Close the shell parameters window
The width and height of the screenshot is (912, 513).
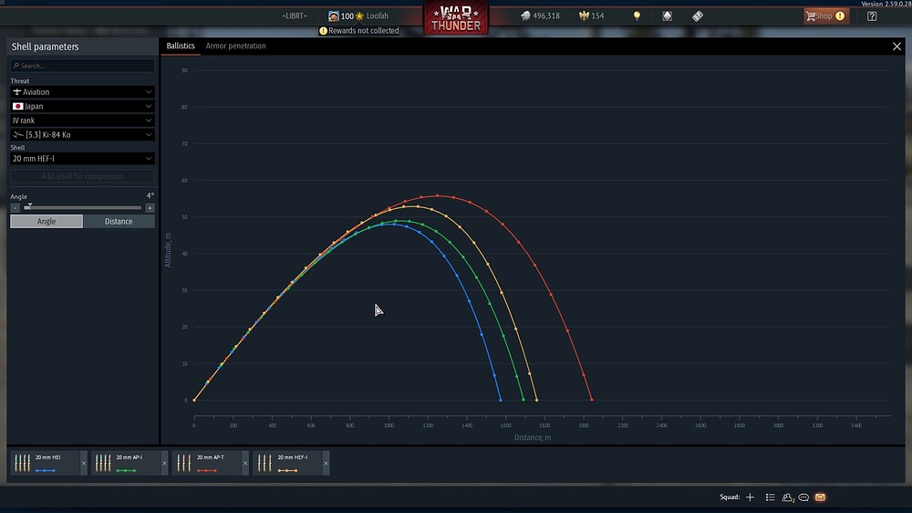click(896, 47)
